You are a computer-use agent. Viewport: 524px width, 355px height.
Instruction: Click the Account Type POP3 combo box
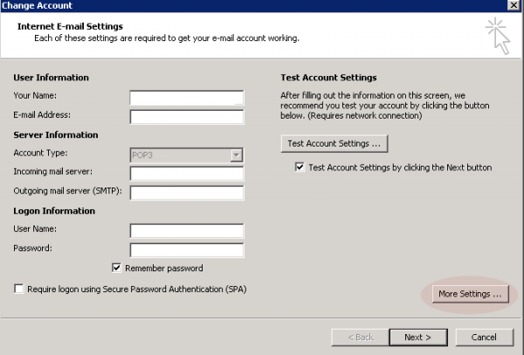tap(187, 155)
